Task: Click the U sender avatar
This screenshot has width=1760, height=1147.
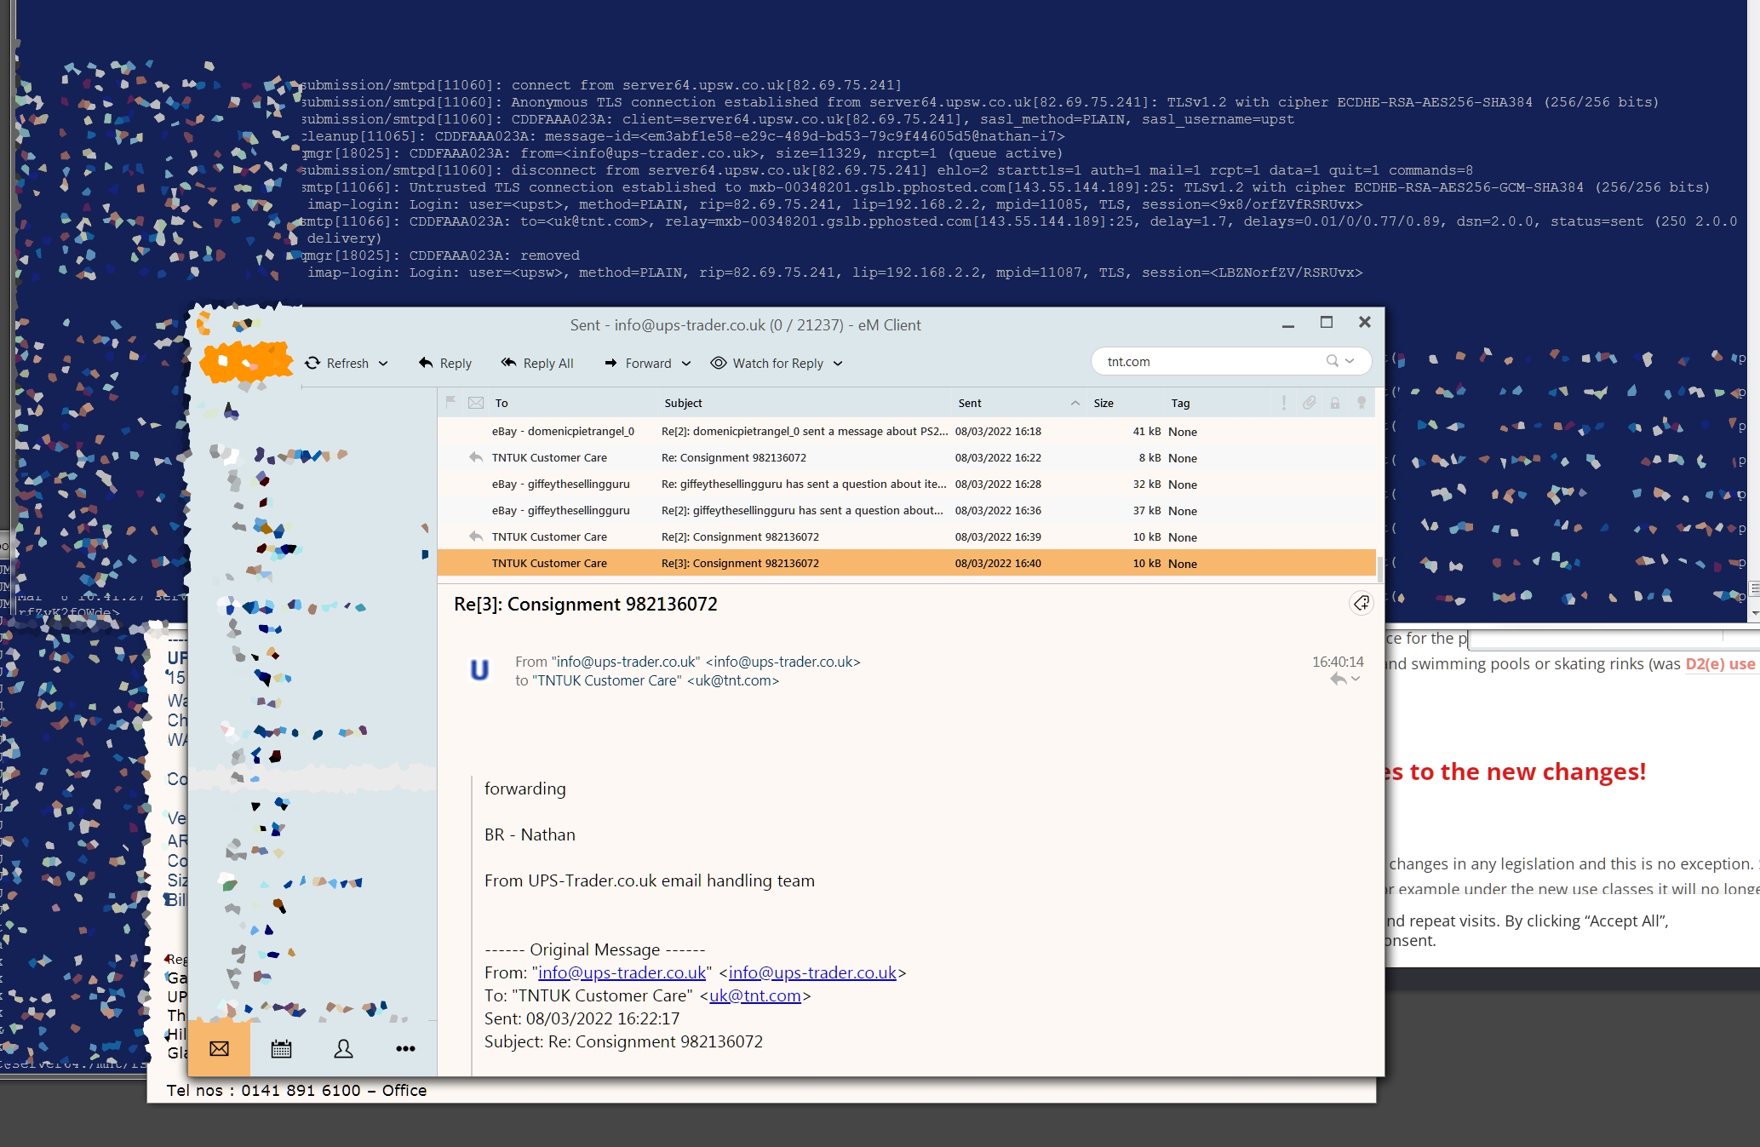Action: [479, 670]
